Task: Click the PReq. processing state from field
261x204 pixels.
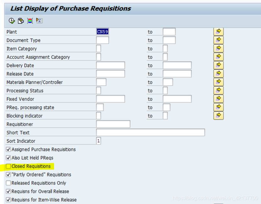Action: click(x=100, y=107)
